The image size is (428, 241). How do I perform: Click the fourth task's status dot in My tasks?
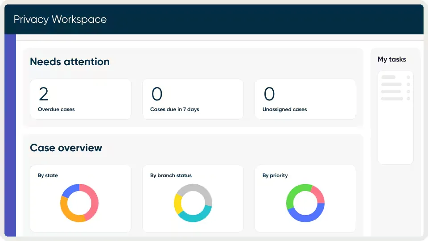[x=408, y=99]
